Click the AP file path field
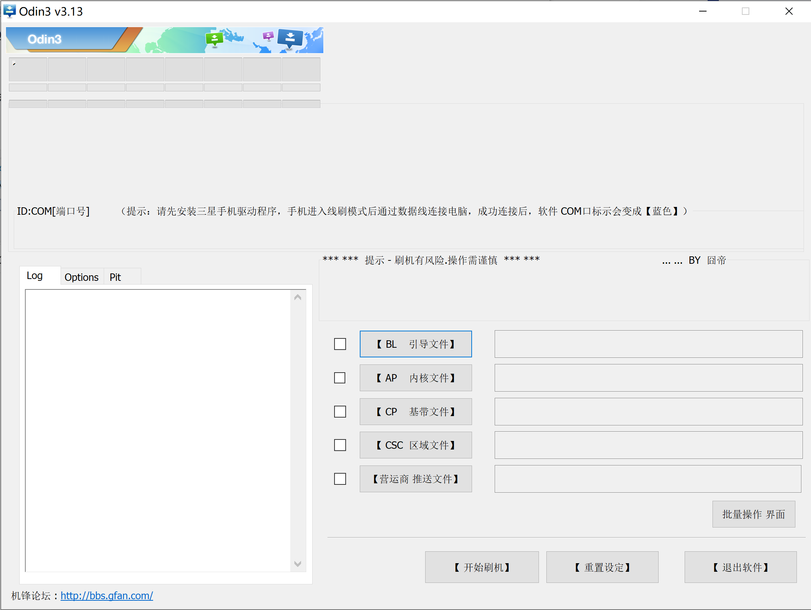Viewport: 811px width, 610px height. 648,378
